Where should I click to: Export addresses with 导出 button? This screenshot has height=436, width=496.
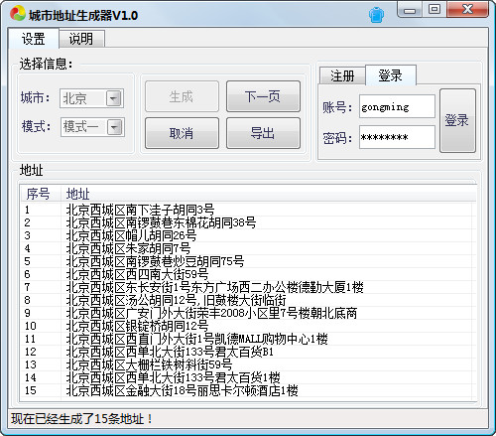(x=263, y=133)
